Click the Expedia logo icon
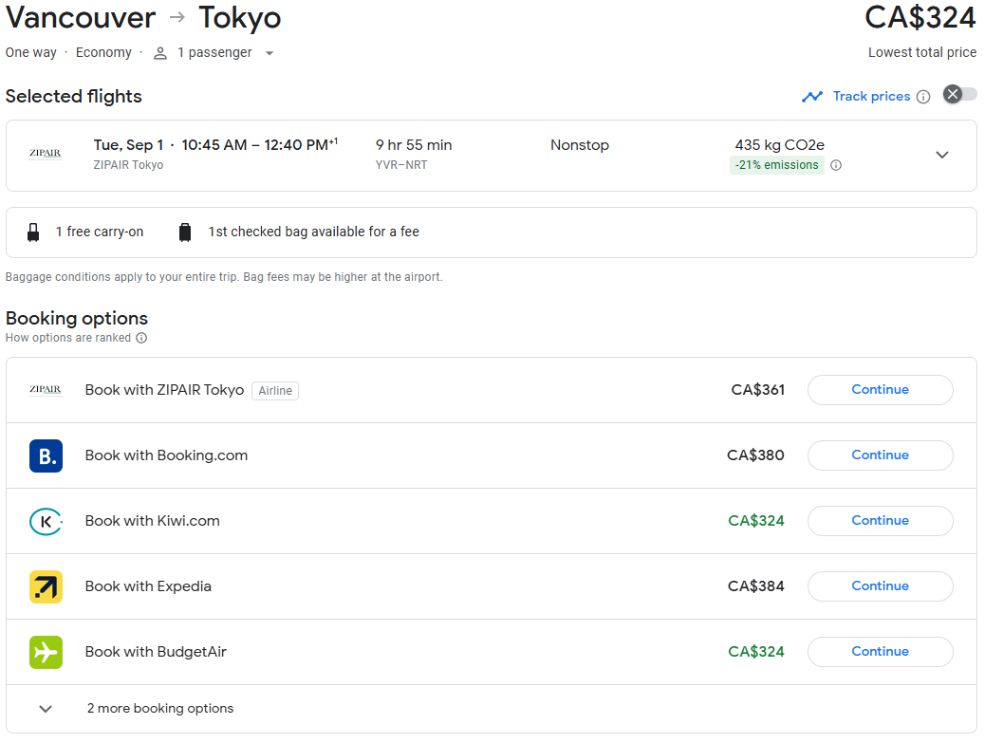This screenshot has width=985, height=743. click(x=46, y=585)
